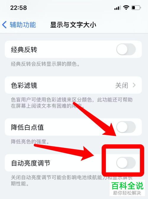Tap the 降低白点值 label
Viewport: 148px width, 199px height.
[x=27, y=127]
